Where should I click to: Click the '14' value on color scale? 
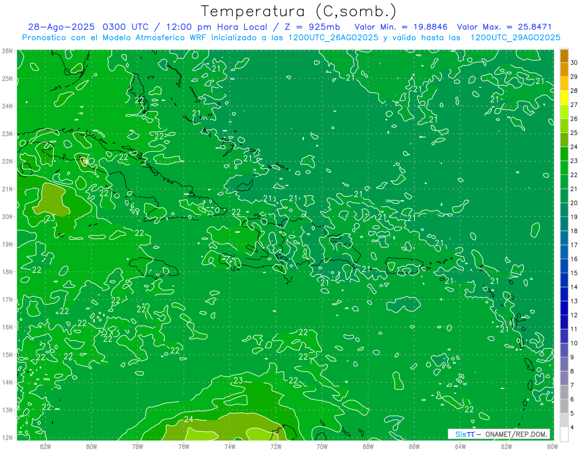click(x=574, y=287)
